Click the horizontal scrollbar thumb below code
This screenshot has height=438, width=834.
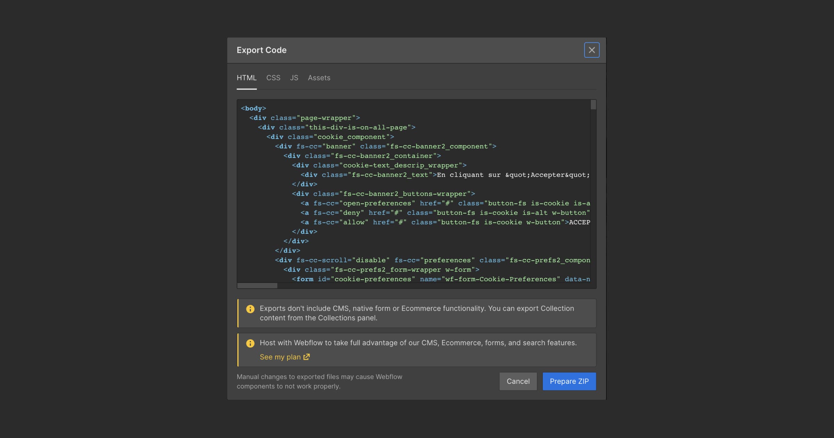(257, 286)
